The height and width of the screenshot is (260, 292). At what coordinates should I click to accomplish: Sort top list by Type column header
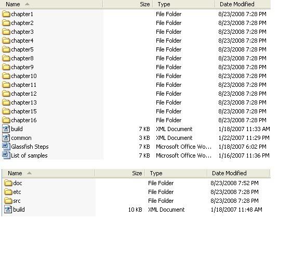184,4
